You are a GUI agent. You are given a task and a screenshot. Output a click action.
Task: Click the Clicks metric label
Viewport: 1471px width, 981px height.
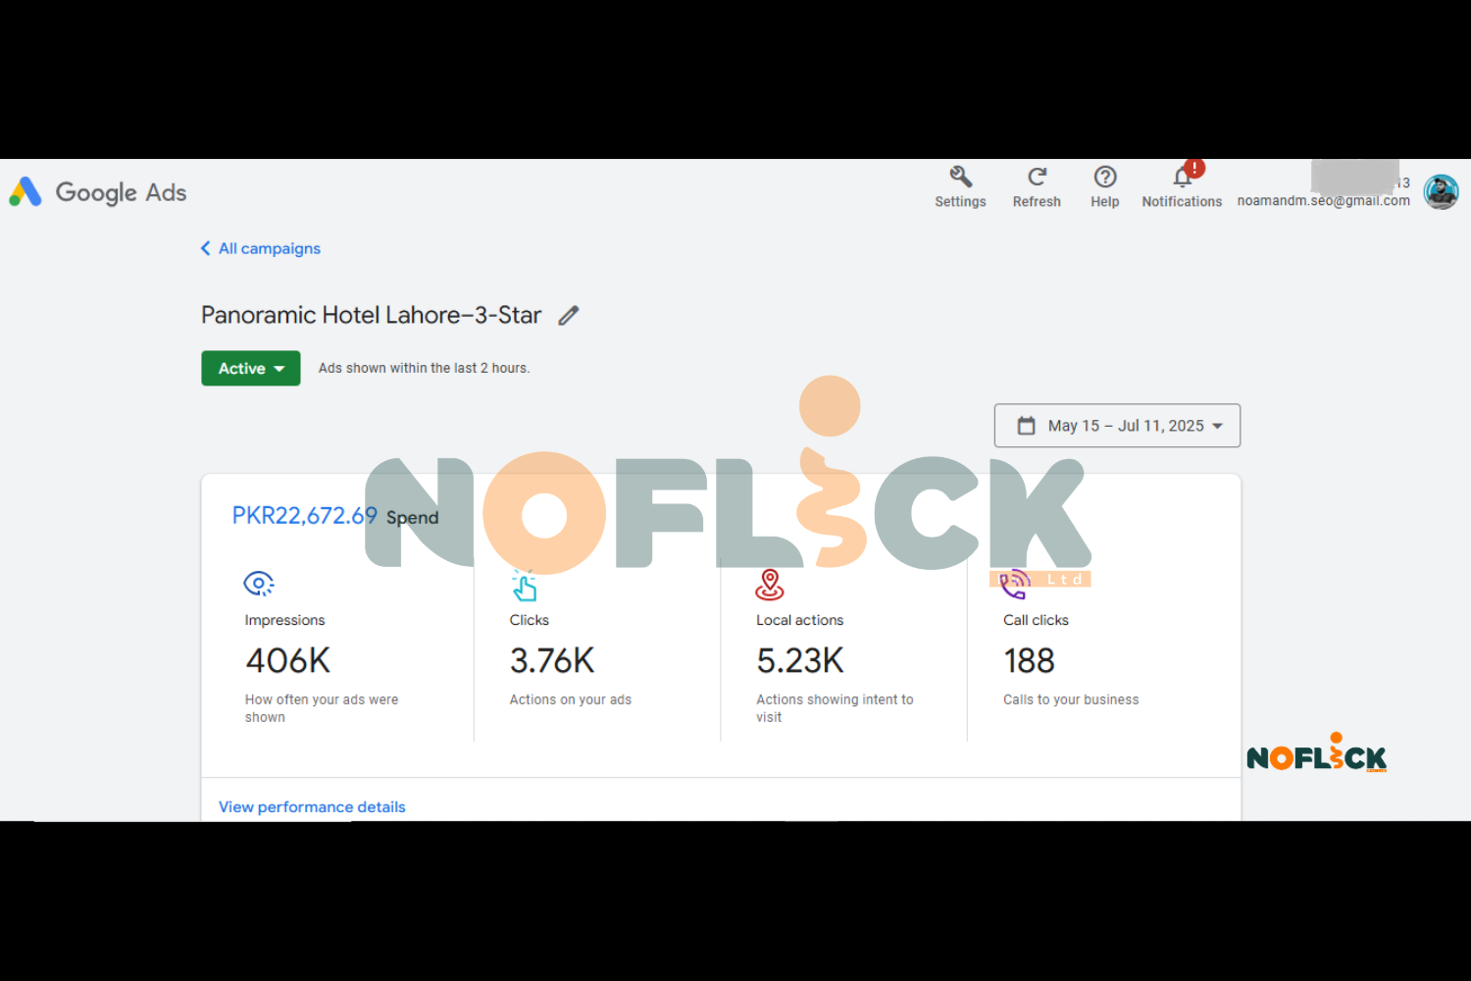click(x=529, y=620)
